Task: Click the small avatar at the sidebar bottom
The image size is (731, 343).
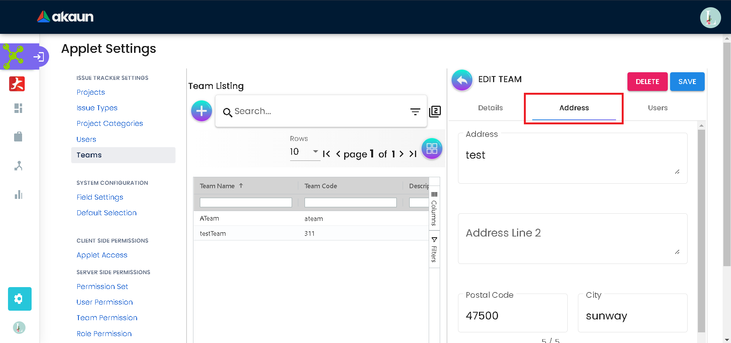Action: click(x=19, y=327)
